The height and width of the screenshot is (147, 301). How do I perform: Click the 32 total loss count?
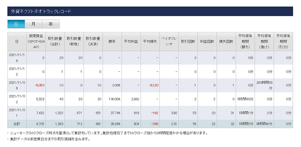point(233,124)
